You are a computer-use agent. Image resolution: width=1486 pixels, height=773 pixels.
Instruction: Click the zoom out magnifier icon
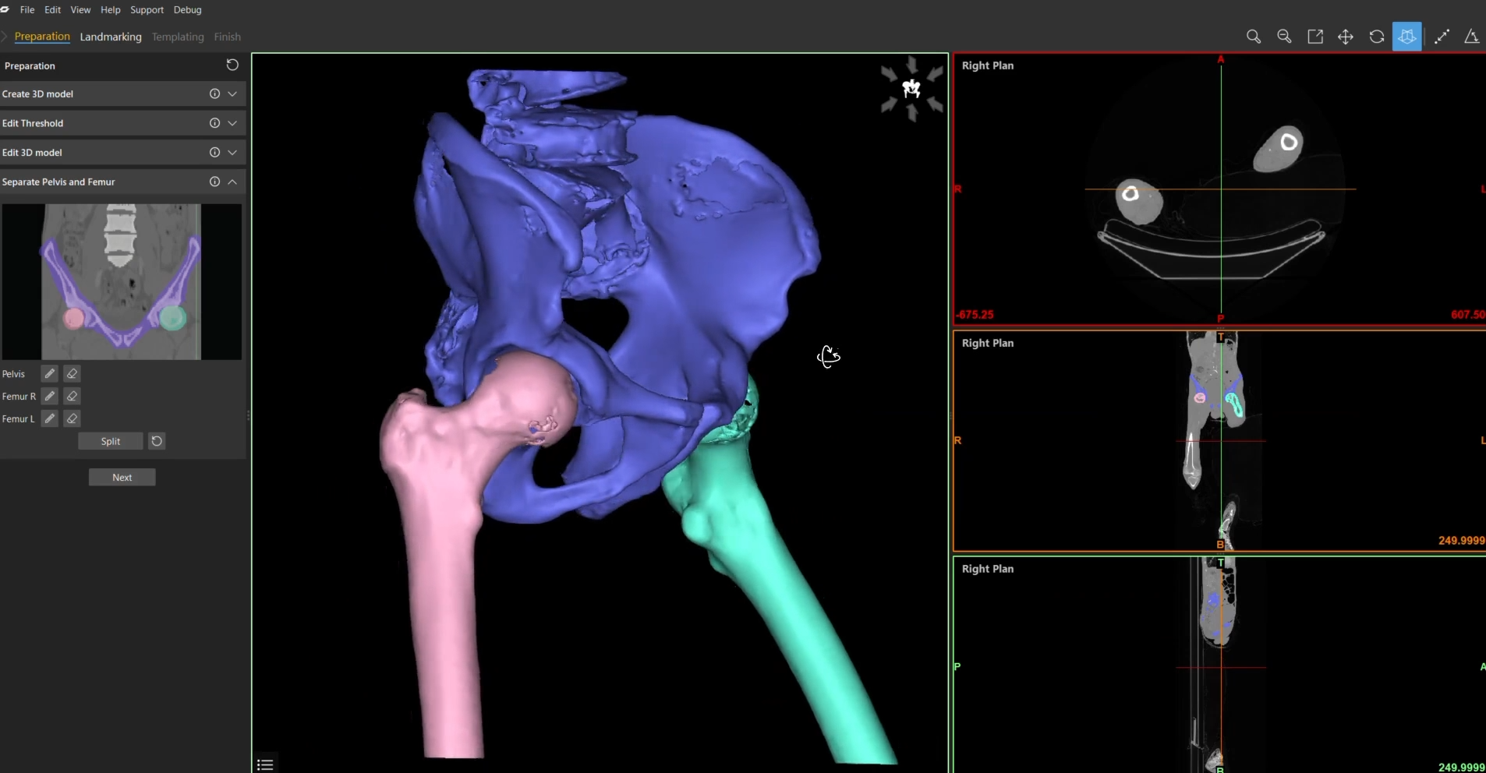pos(1284,37)
